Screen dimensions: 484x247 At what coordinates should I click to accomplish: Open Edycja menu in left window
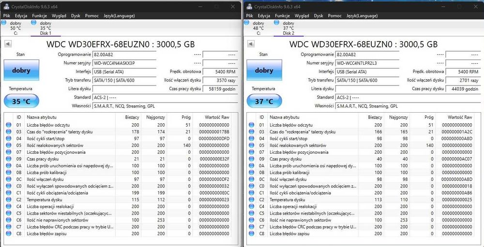pyautogui.click(x=21, y=16)
